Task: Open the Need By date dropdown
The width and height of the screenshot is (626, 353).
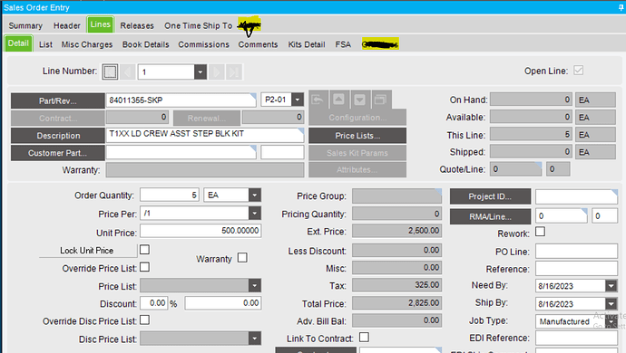Action: pos(611,286)
